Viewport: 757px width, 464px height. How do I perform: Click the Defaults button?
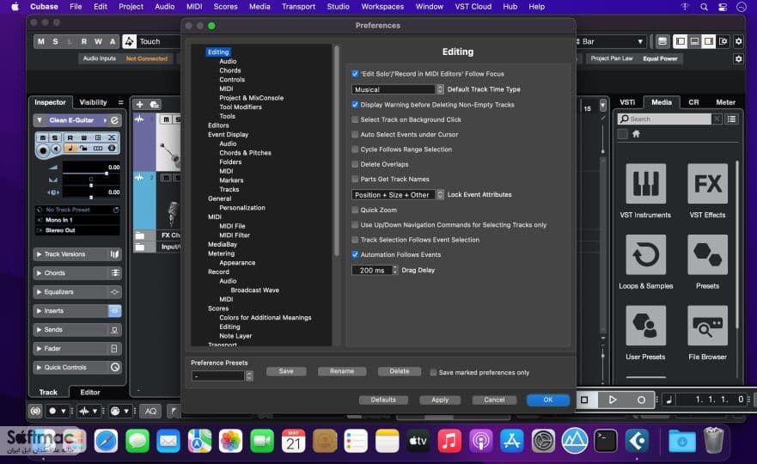tap(383, 400)
